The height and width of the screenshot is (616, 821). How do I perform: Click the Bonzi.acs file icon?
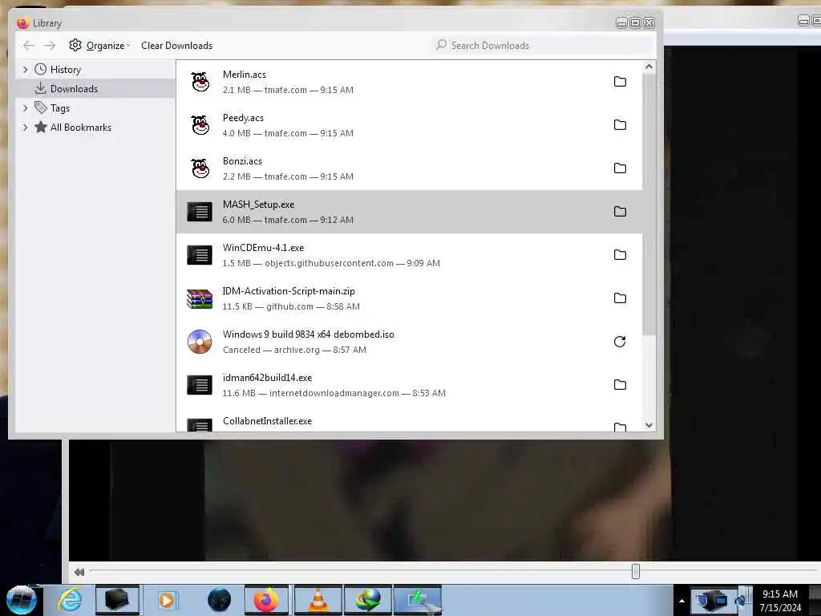point(200,168)
